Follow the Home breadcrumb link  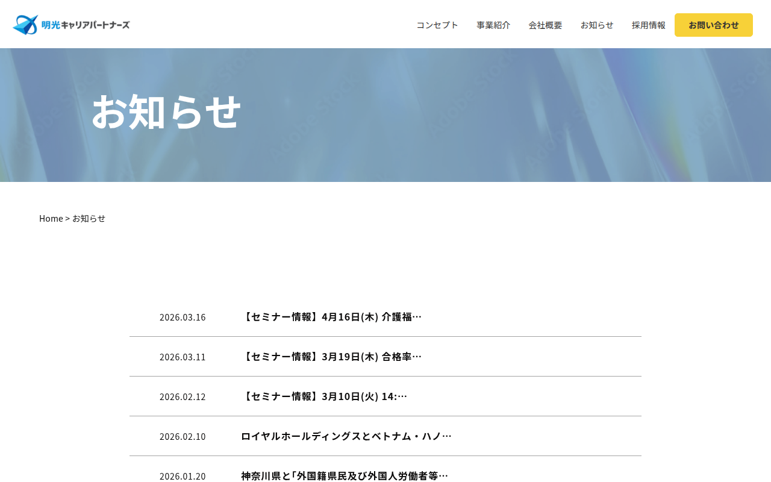[x=51, y=218]
